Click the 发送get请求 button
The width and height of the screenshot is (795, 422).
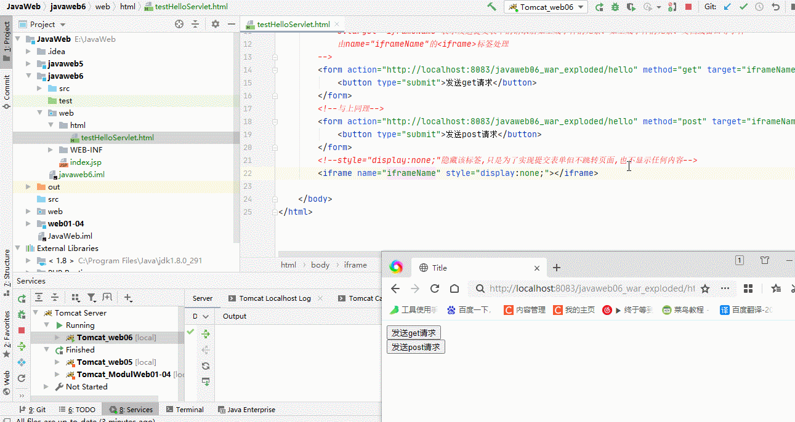pyautogui.click(x=414, y=333)
